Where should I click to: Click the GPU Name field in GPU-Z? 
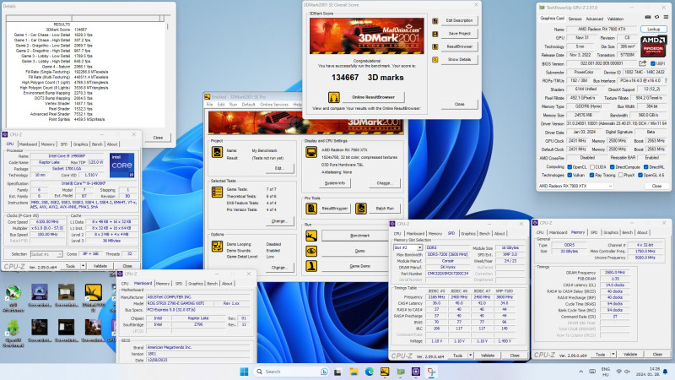point(602,30)
